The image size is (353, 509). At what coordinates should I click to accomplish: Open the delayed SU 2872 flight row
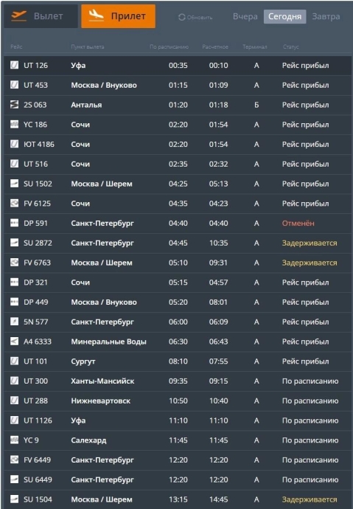(178, 243)
